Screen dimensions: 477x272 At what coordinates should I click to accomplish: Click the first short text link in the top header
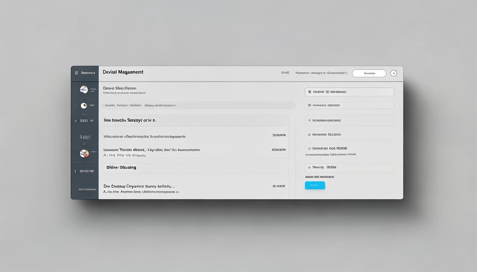tap(285, 73)
